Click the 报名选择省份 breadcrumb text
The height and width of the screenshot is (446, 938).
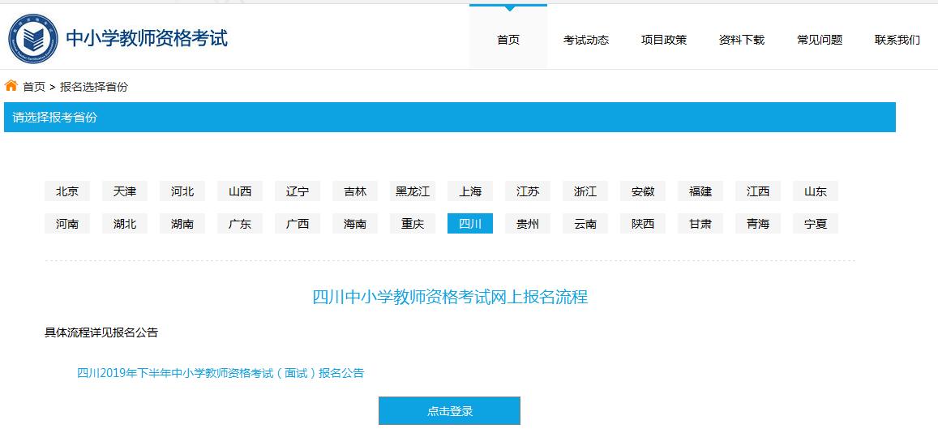(x=94, y=87)
